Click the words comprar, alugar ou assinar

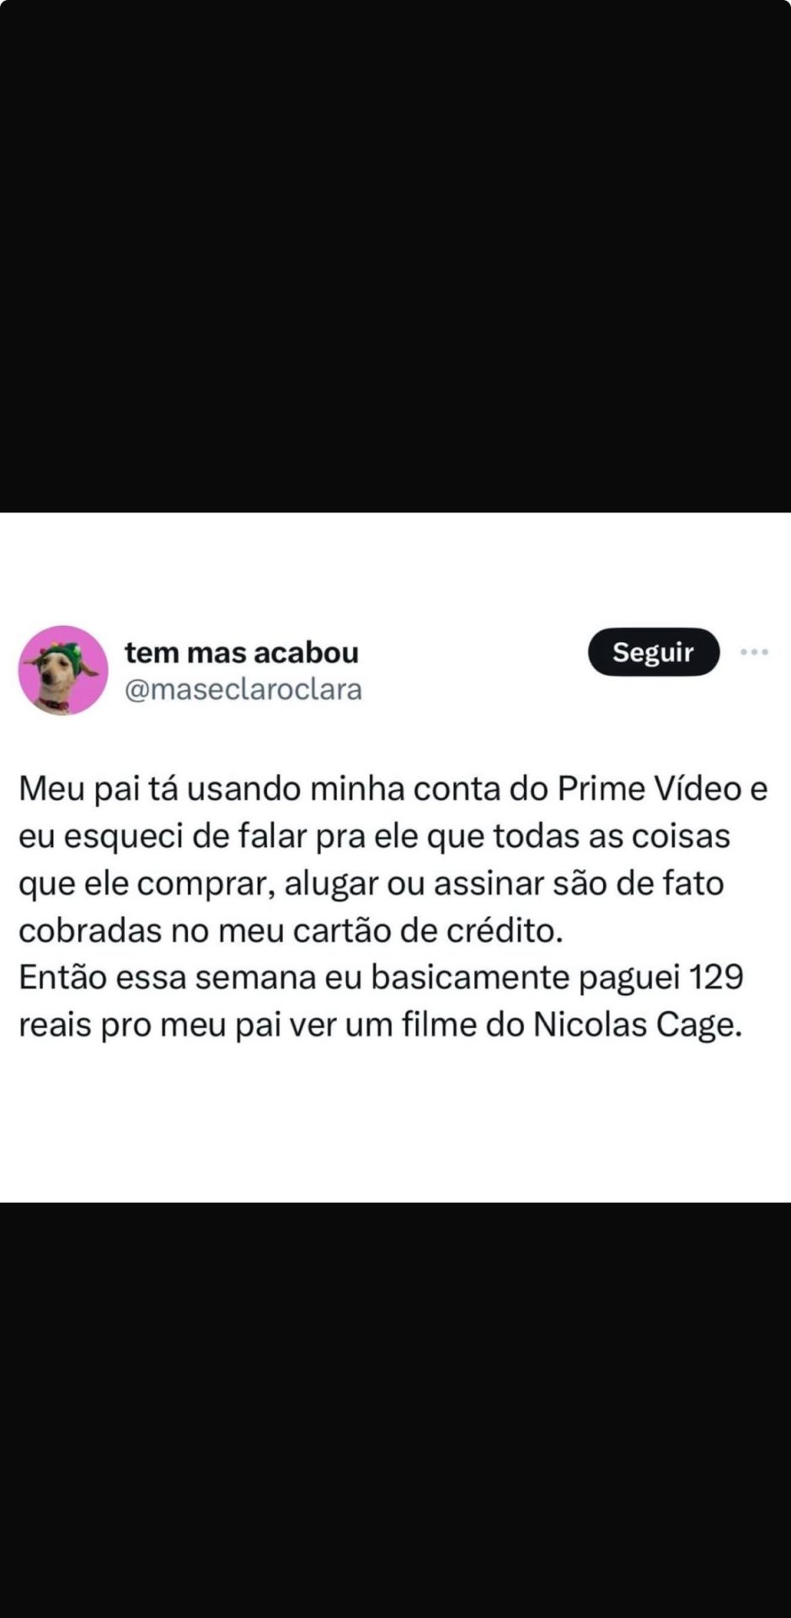pos(340,884)
